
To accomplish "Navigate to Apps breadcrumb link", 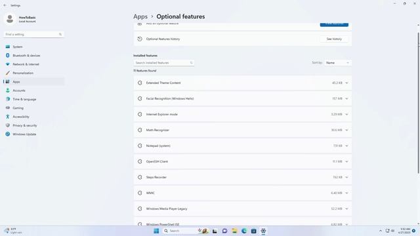I will [x=140, y=16].
